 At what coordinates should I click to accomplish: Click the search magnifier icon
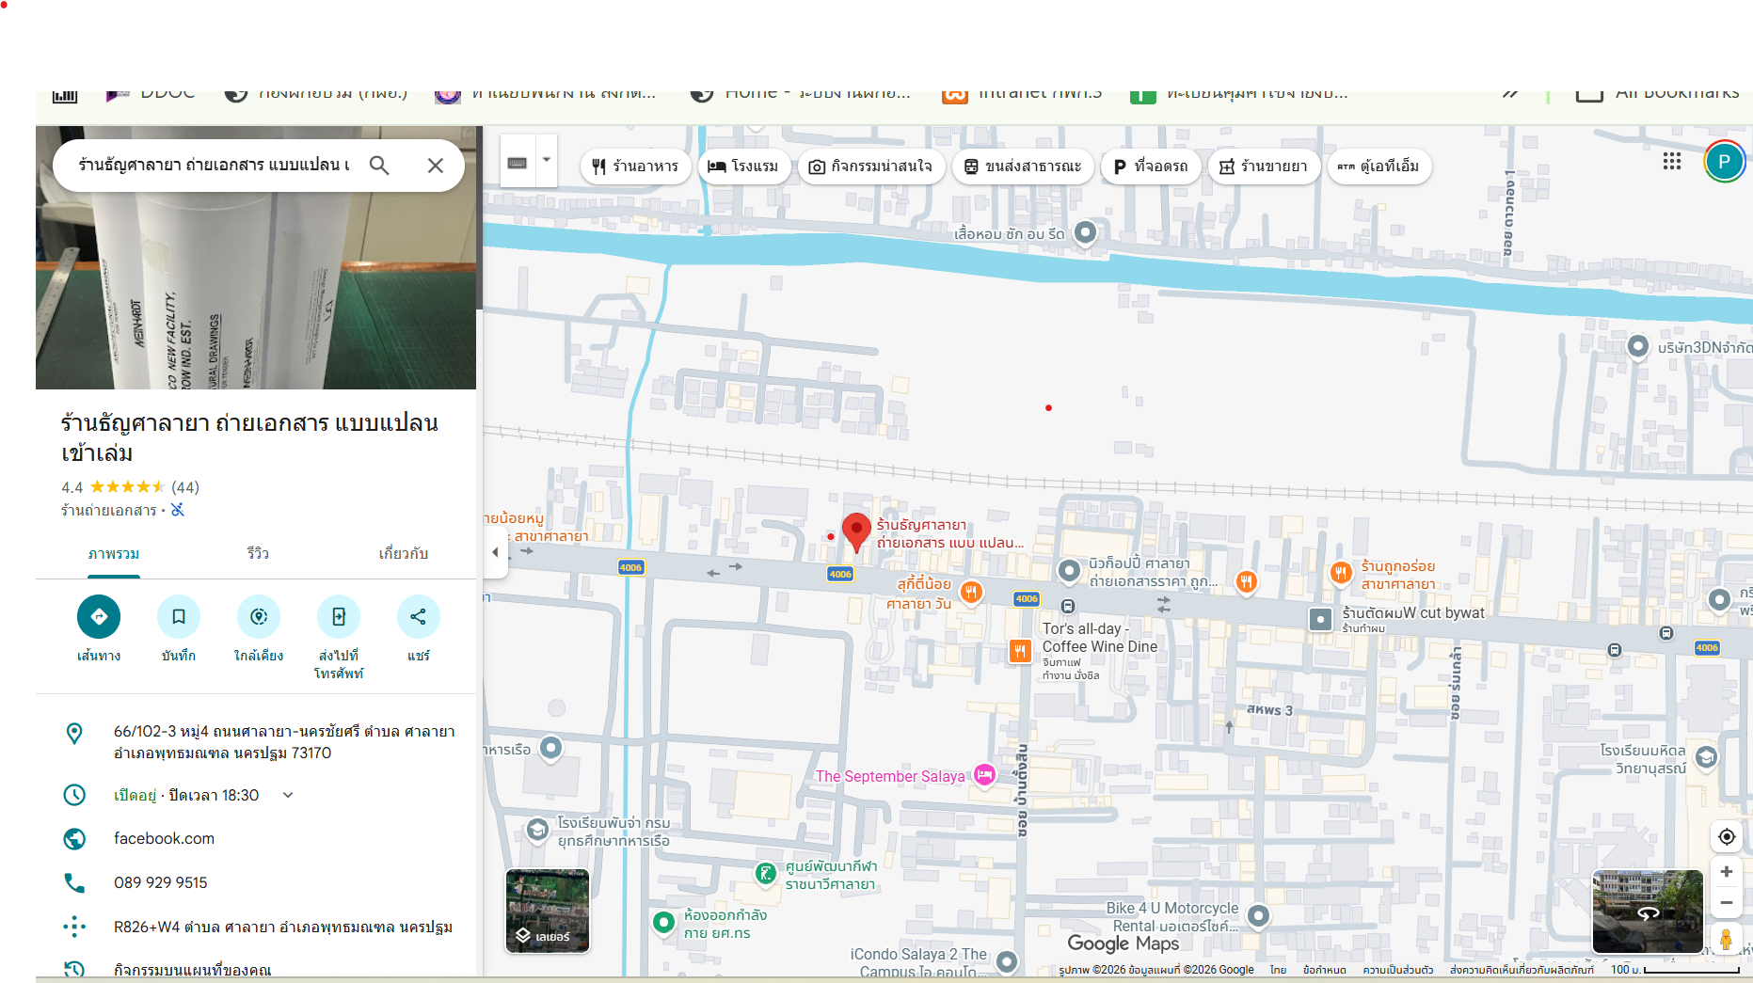[379, 166]
